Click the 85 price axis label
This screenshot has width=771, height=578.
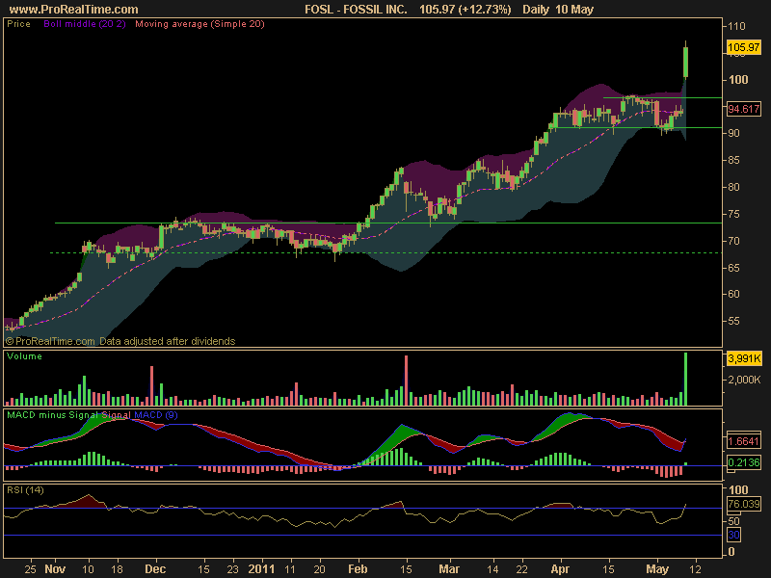click(733, 160)
